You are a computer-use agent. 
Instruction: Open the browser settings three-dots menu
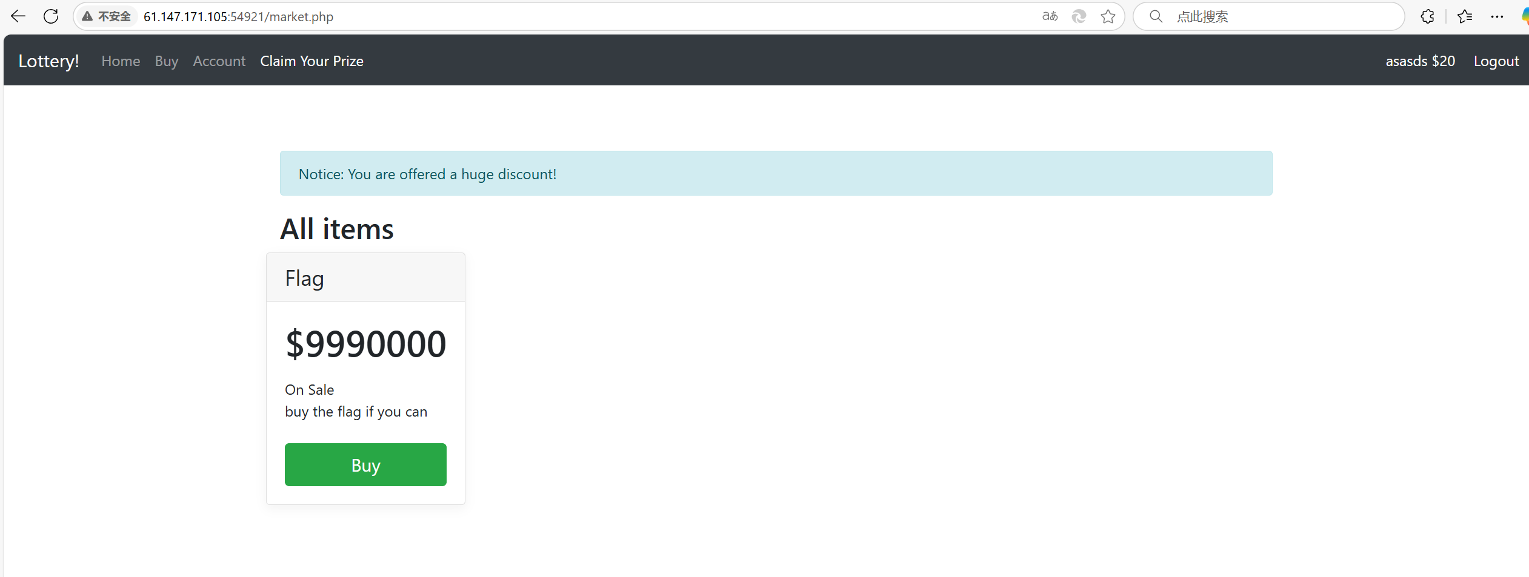(1497, 16)
